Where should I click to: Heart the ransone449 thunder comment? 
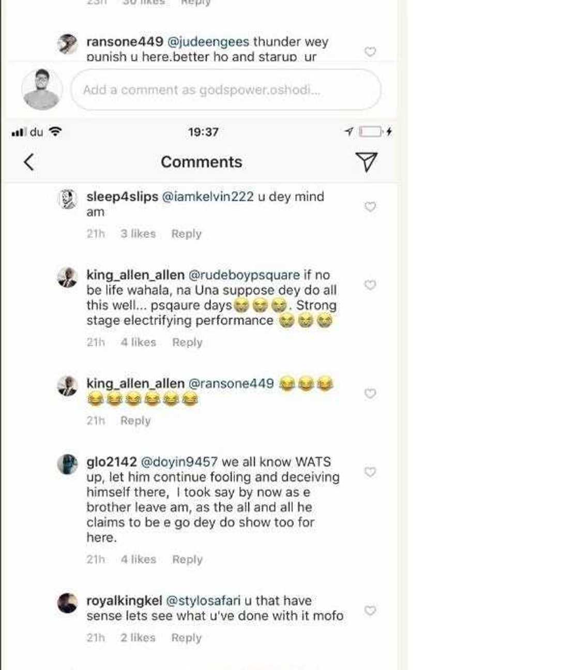[370, 52]
